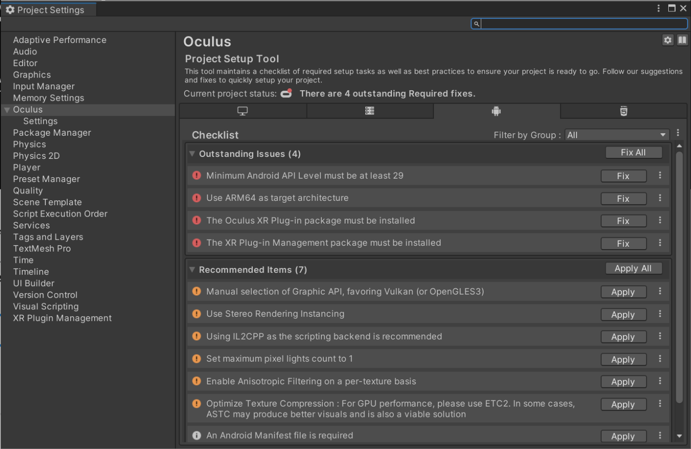Open options for Manual Graphic API selection item
Viewport: 691px width, 449px height.
point(660,291)
